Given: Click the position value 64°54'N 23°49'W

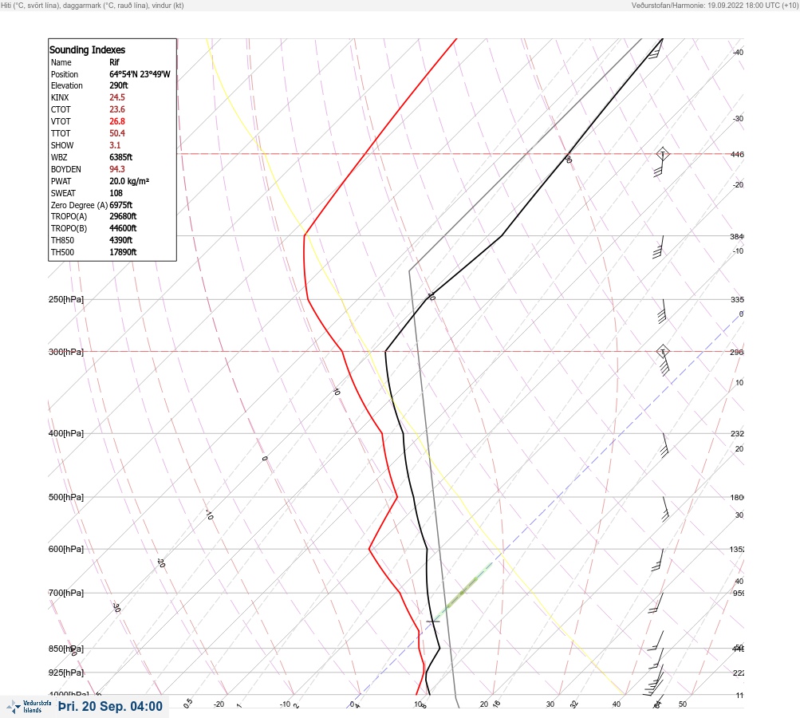Looking at the screenshot, I should (140, 74).
